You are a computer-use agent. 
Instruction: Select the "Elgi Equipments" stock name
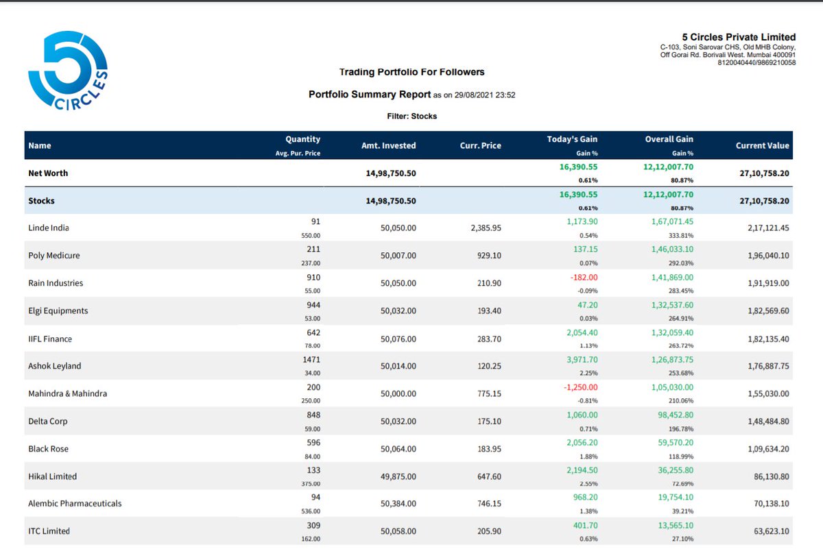[58, 310]
